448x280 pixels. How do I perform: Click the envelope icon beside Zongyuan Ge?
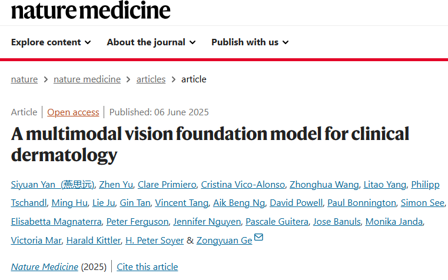258,237
